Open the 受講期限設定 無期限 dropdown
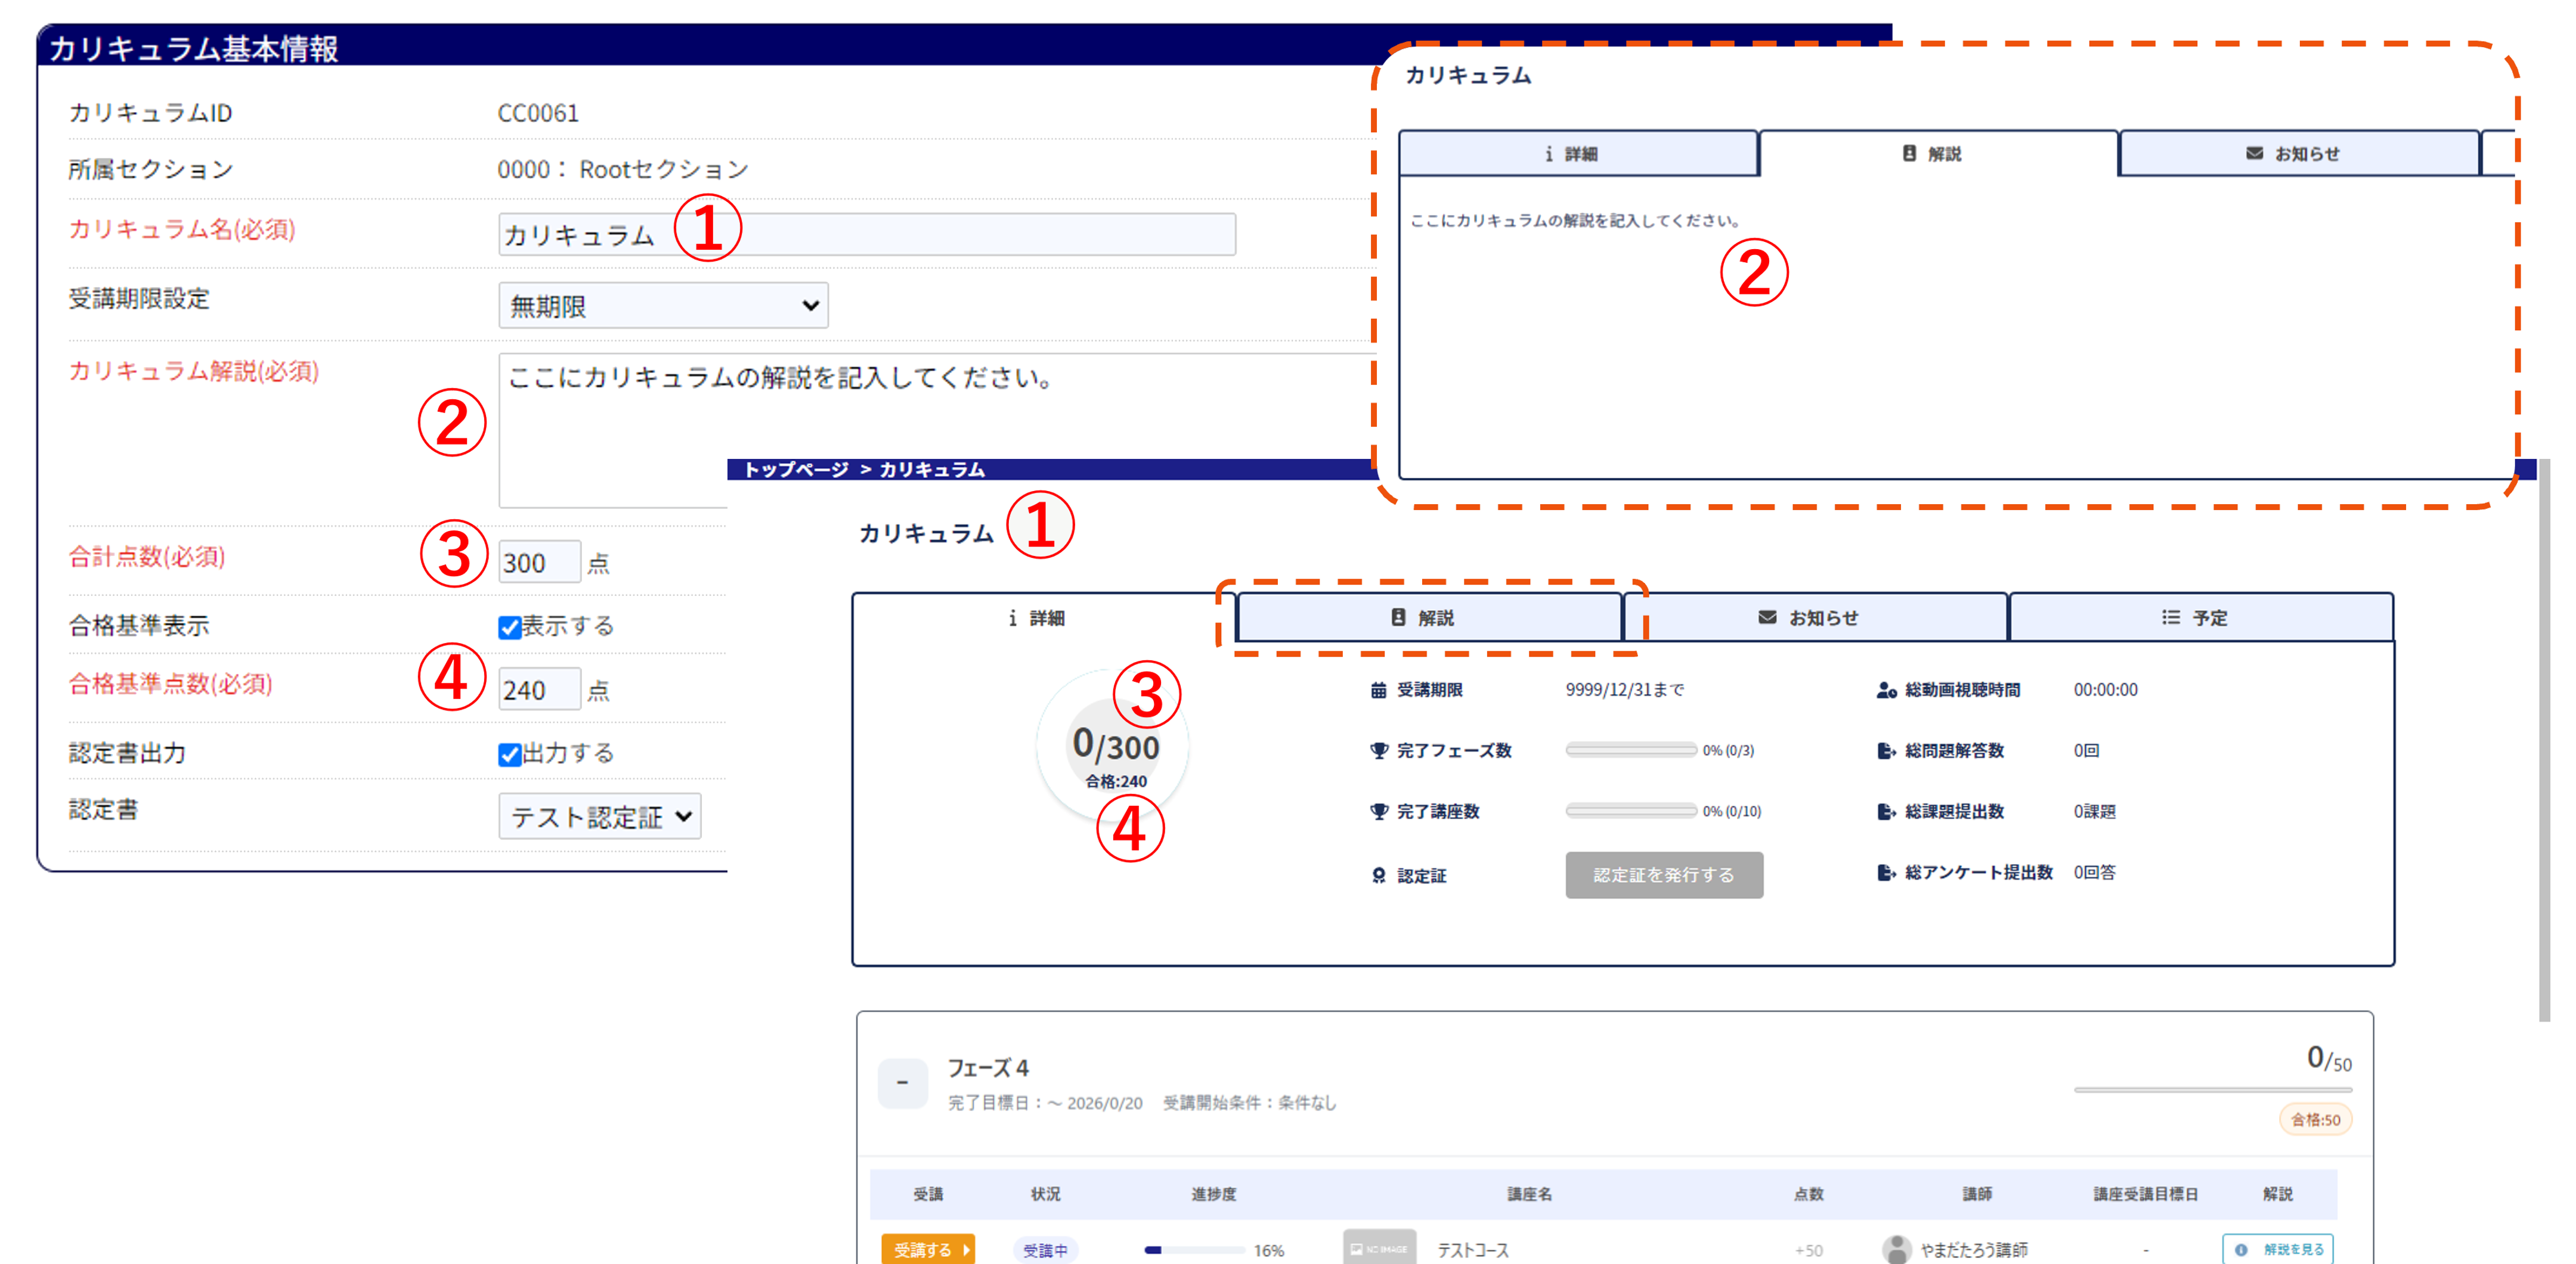2576x1264 pixels. [x=663, y=306]
